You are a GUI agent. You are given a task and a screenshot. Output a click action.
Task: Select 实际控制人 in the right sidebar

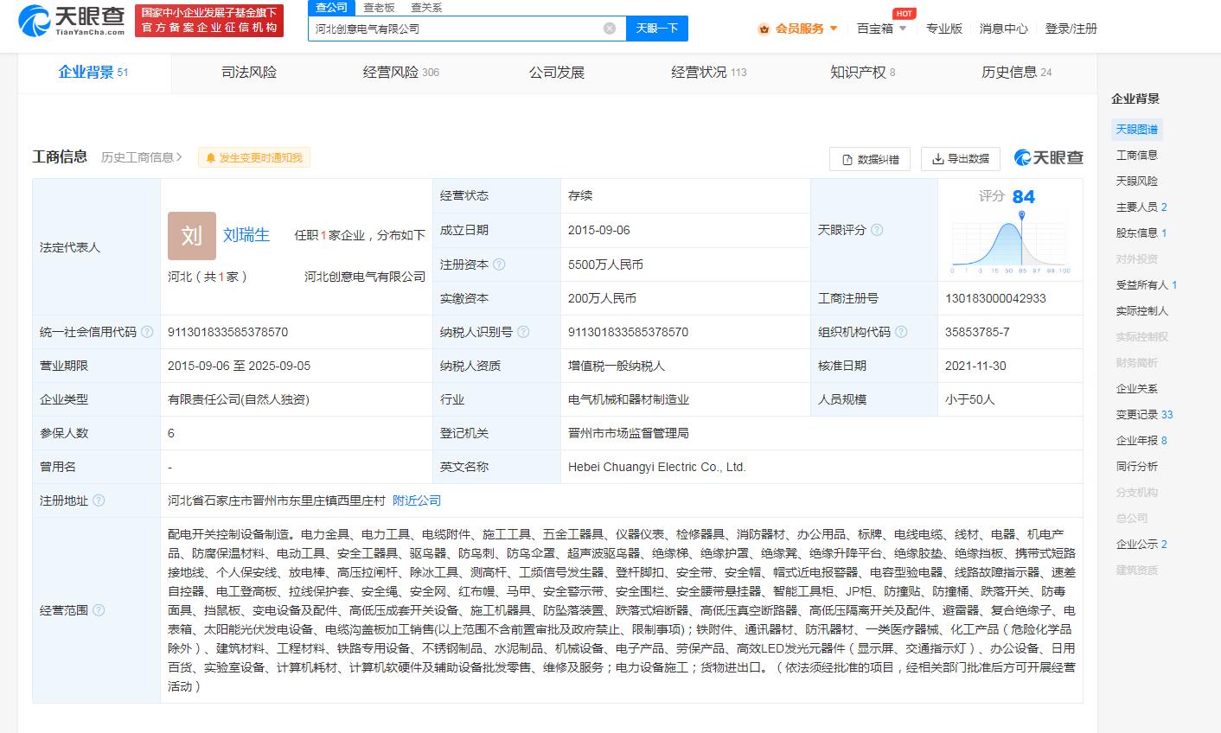[1141, 311]
